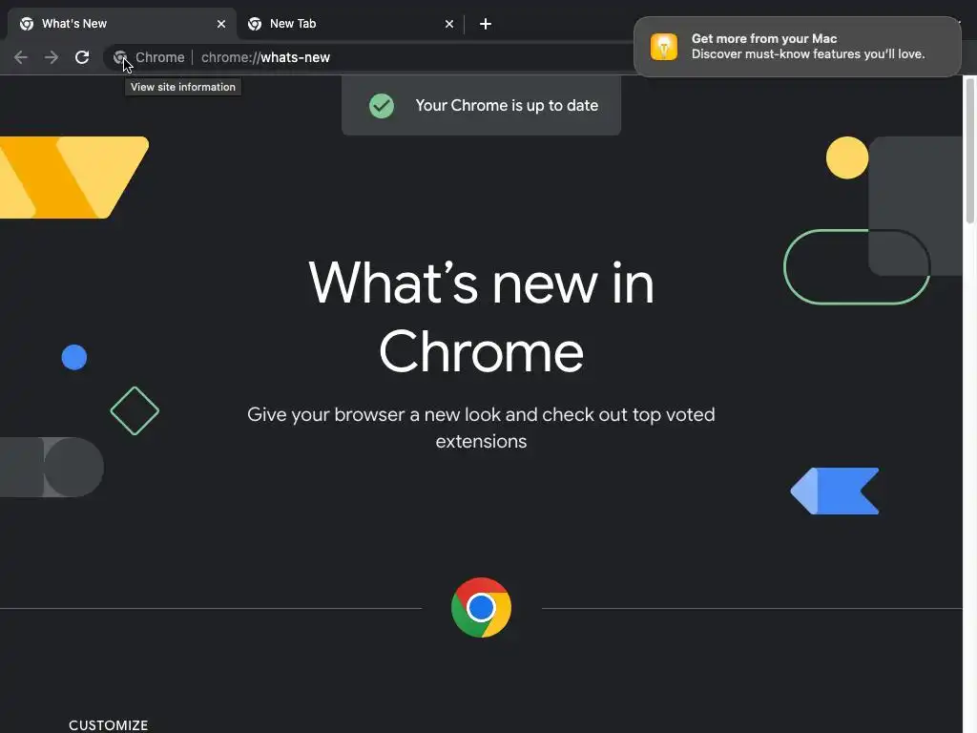The width and height of the screenshot is (977, 733).
Task: Open the Get more from your Mac notification
Action: tap(797, 47)
